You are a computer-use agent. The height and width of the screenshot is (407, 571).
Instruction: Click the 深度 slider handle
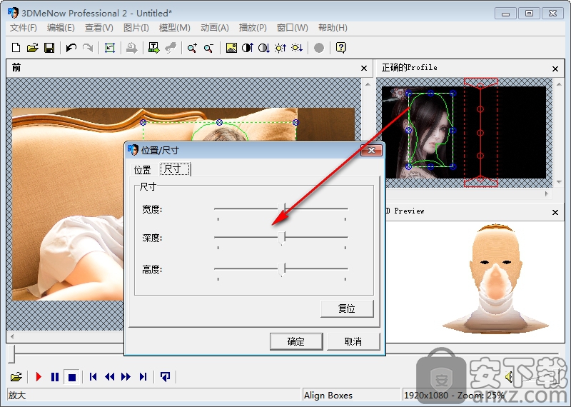281,238
